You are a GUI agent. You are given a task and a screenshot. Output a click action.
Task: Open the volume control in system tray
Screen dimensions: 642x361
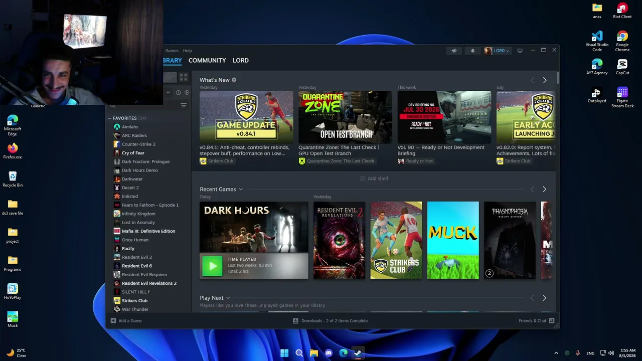(x=611, y=353)
